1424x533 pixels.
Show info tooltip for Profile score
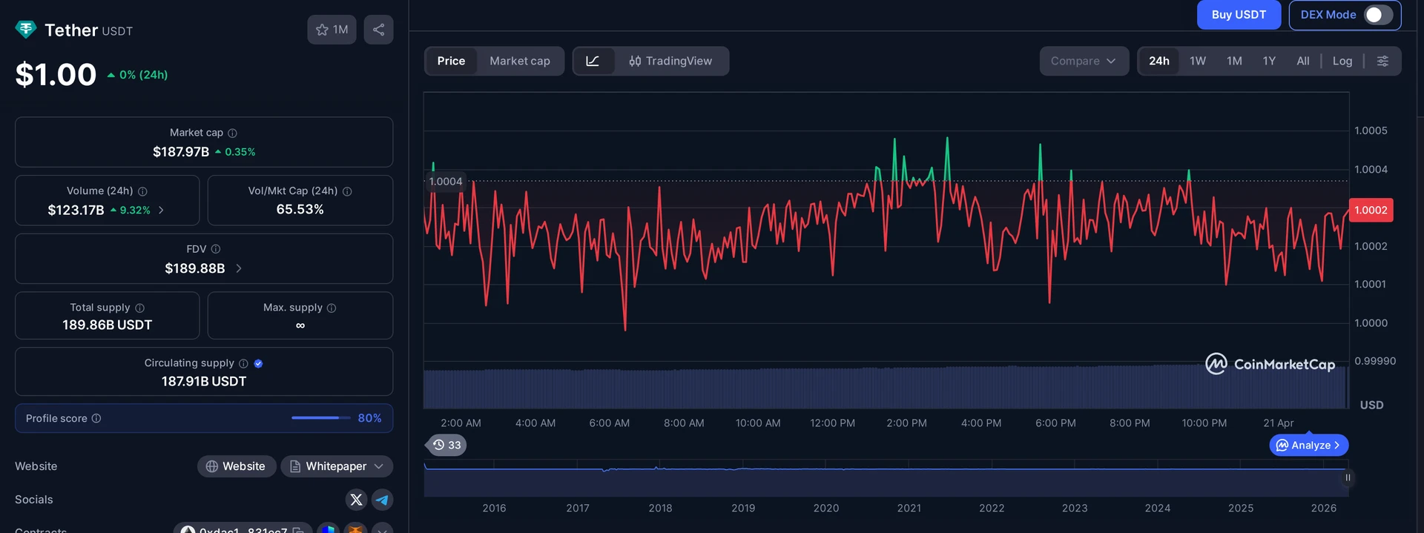click(96, 418)
